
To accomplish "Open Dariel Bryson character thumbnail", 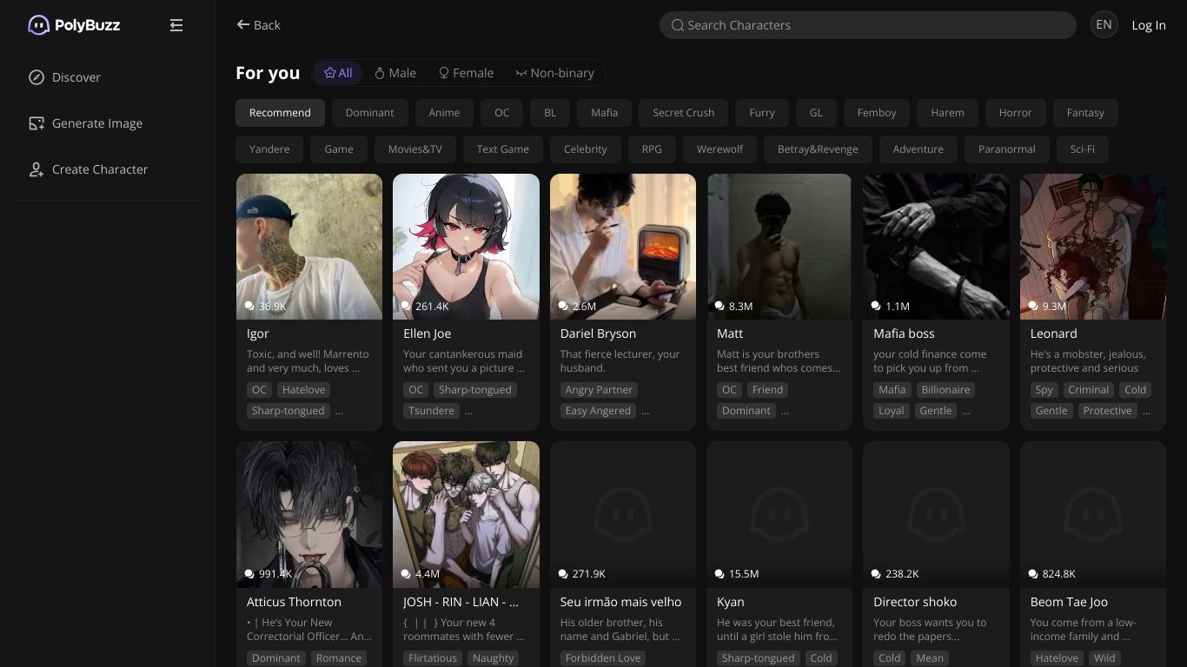I will (x=623, y=247).
